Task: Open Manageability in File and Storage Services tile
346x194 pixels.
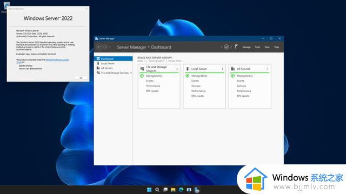Action: click(154, 75)
